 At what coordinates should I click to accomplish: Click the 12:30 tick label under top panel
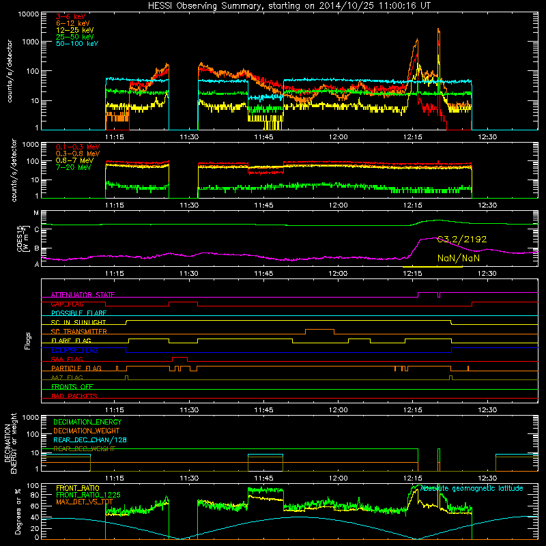pos(487,137)
